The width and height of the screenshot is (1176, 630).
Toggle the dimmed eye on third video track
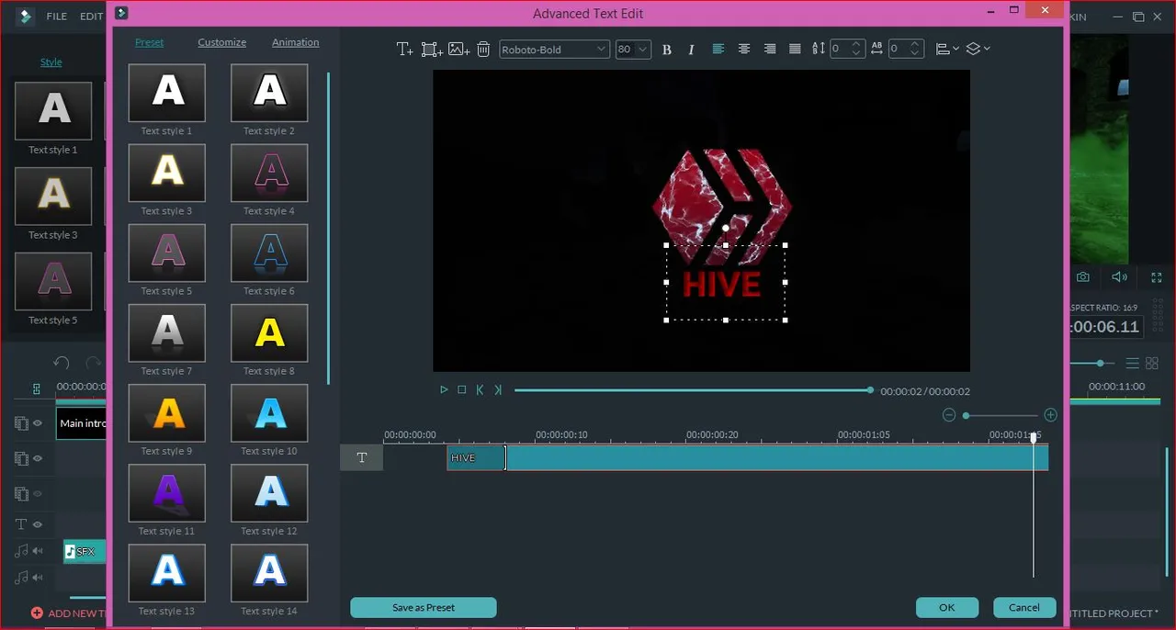click(39, 493)
